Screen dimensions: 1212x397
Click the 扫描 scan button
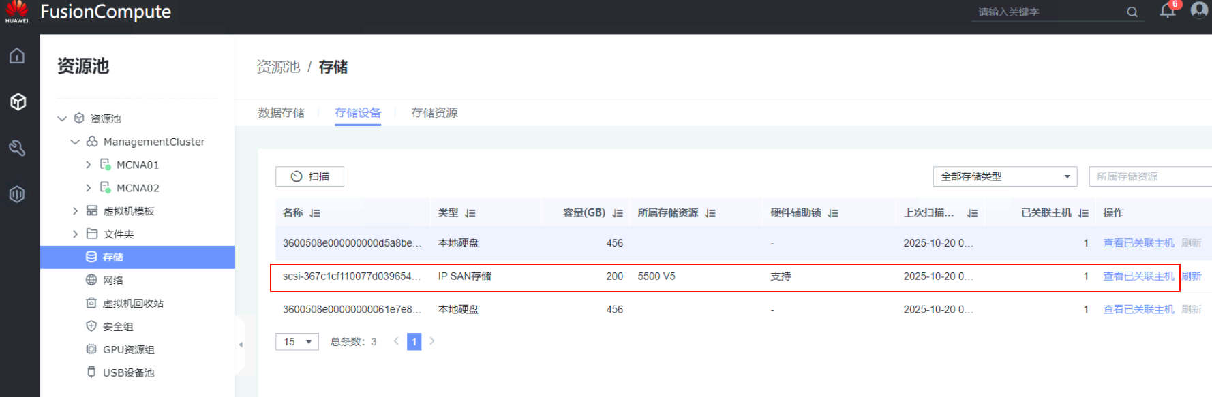[309, 176]
